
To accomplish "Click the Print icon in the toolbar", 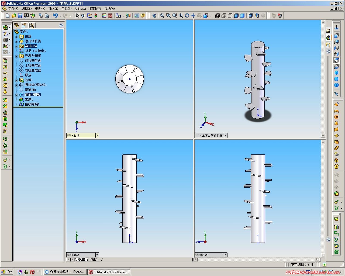I will (41, 16).
